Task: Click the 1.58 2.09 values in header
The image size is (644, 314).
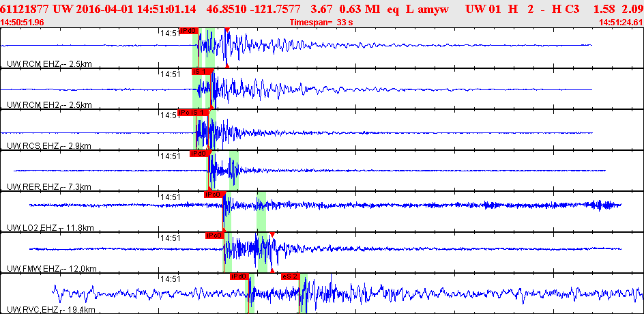Action: (x=619, y=8)
